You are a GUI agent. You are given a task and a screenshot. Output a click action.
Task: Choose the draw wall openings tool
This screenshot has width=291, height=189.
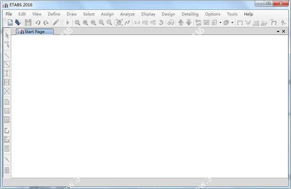(x=7, y=148)
